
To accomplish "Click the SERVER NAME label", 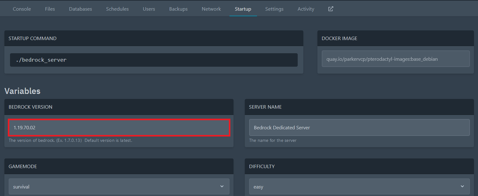I will pos(265,107).
